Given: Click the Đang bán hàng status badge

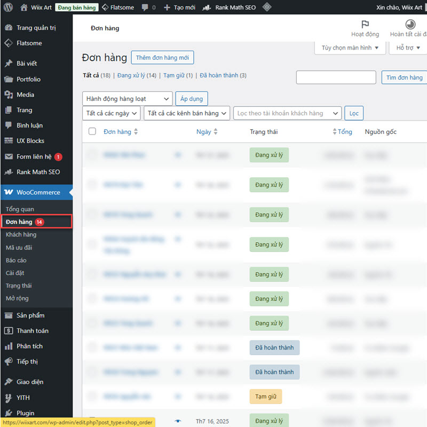Looking at the screenshot, I should (x=77, y=7).
